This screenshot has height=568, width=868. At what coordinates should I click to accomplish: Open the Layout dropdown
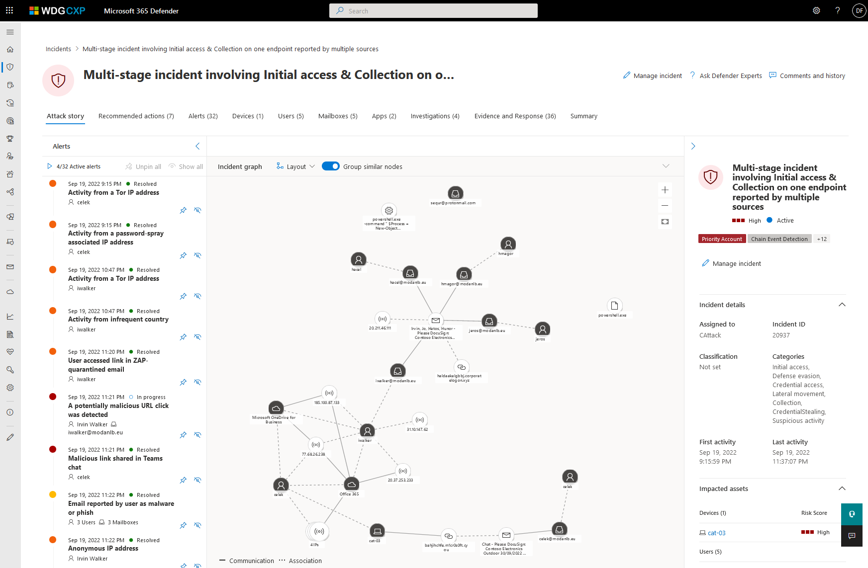coord(296,166)
